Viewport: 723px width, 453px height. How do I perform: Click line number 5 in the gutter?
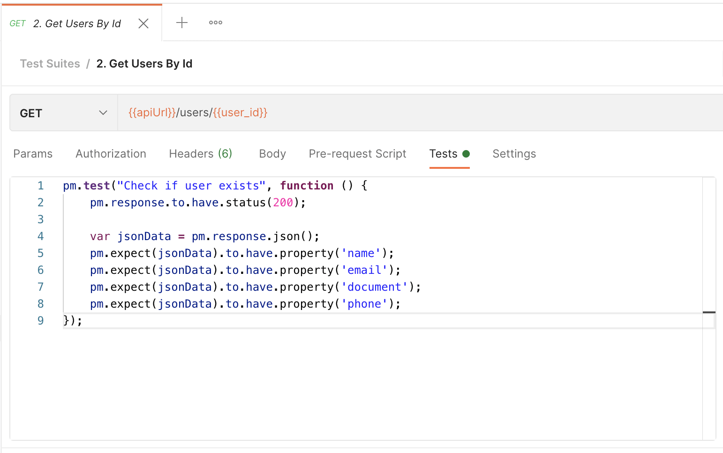point(41,253)
